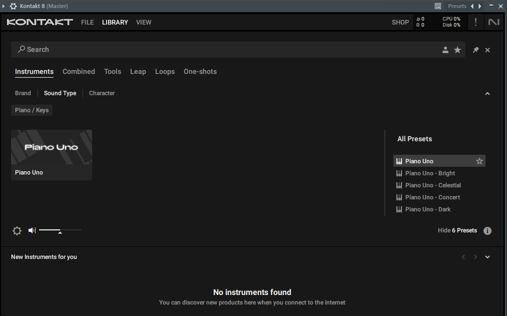Screen dimensions: 507x316
Task: Switch to the Tools tab
Action: pos(113,72)
